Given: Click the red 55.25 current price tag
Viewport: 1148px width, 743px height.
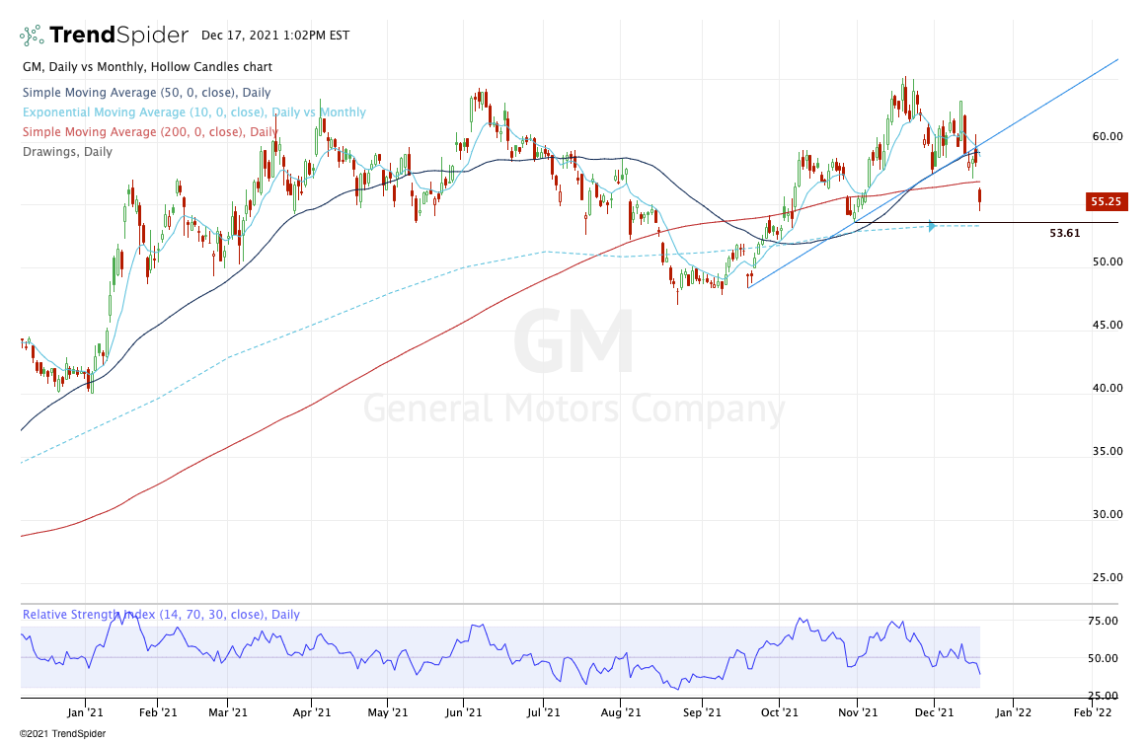Looking at the screenshot, I should coord(1107,201).
